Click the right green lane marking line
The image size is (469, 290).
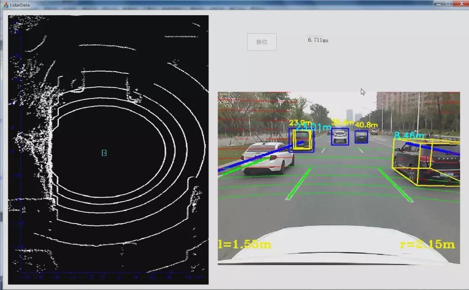[395, 185]
